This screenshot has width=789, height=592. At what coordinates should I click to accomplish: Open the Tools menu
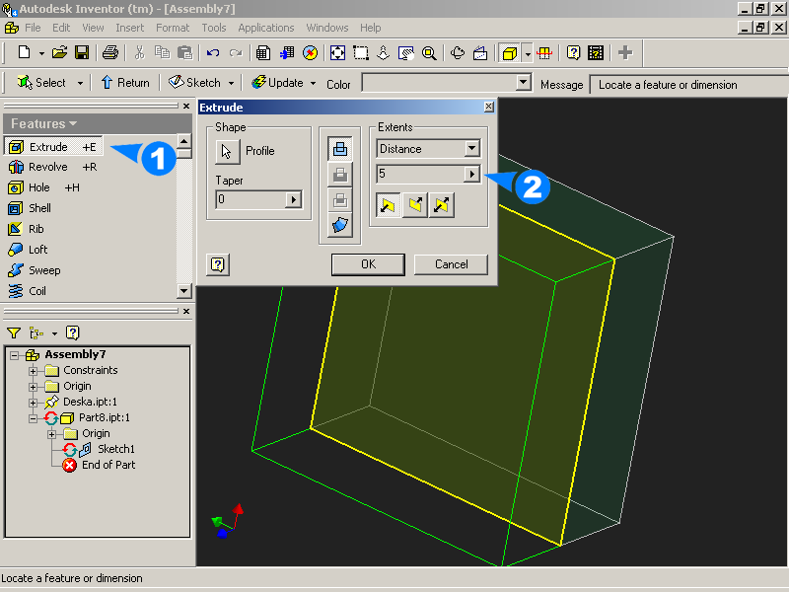tap(214, 28)
